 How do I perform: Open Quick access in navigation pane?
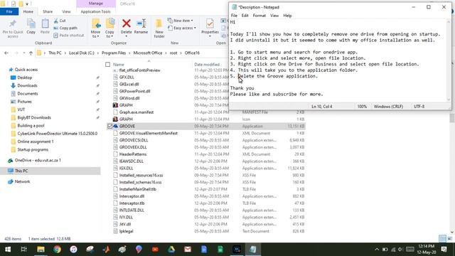26,70
